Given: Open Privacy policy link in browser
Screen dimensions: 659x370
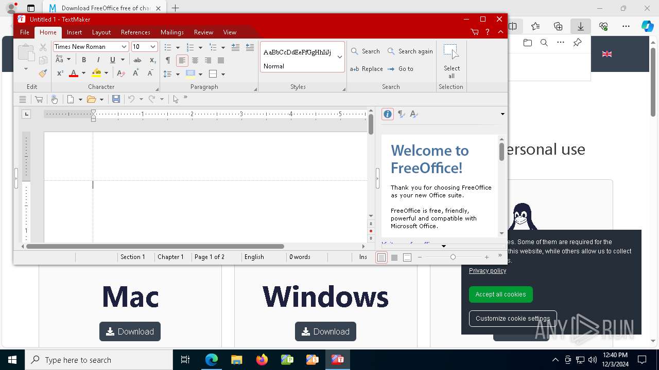Looking at the screenshot, I should point(488,271).
